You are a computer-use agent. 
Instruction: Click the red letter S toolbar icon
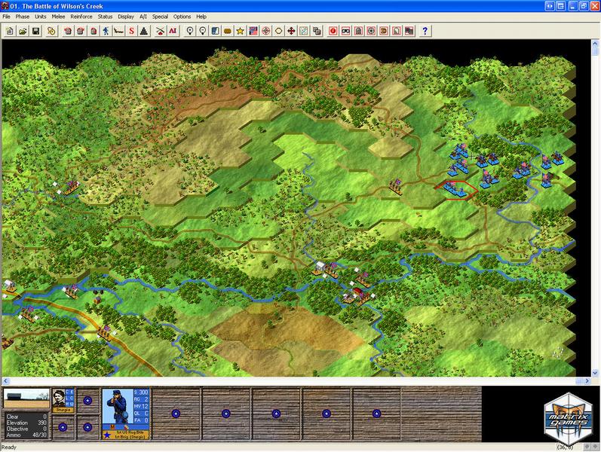pyautogui.click(x=130, y=31)
